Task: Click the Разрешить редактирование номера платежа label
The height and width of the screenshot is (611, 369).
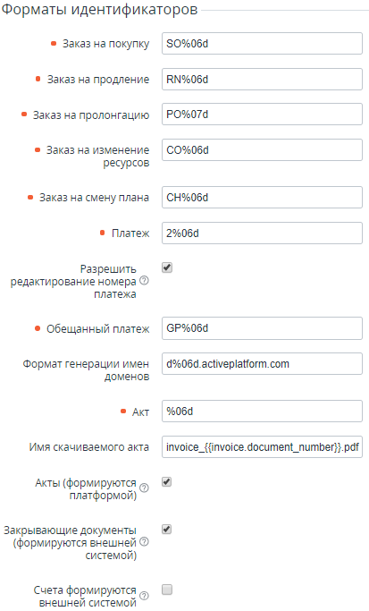Action: [73, 281]
